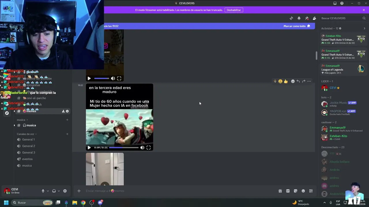Screen dimensions: 369x207
Task: Expand the Actividad panel arrow
Action: [x=364, y=28]
